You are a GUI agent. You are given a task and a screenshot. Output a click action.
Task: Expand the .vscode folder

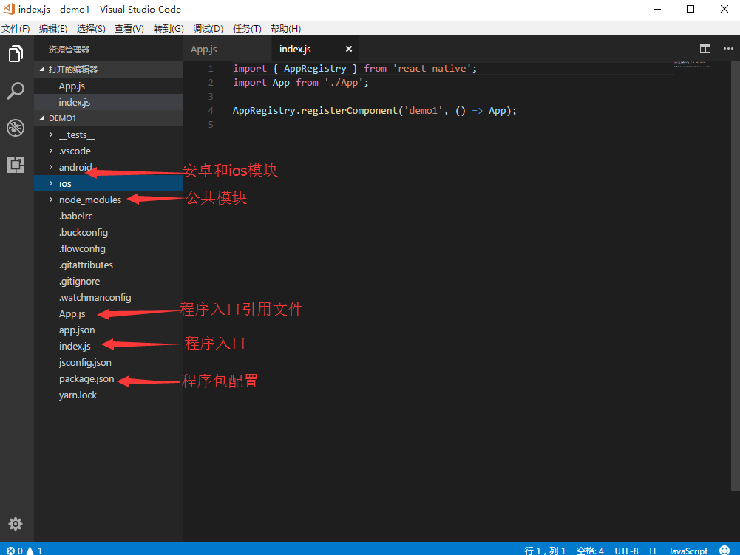tap(51, 151)
